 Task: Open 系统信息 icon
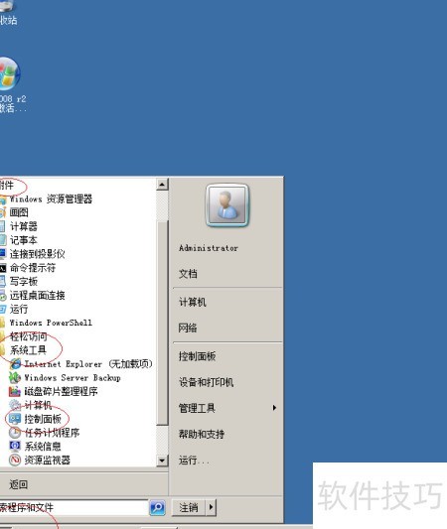pyautogui.click(x=15, y=447)
